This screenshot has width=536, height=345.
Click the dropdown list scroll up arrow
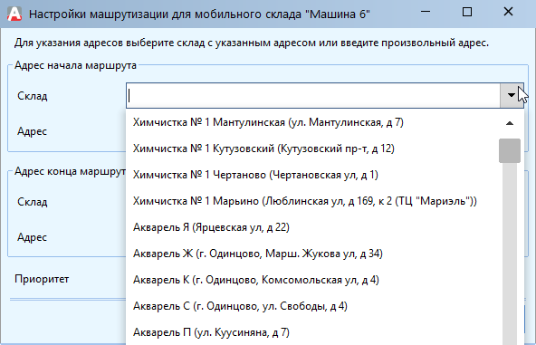click(x=510, y=123)
